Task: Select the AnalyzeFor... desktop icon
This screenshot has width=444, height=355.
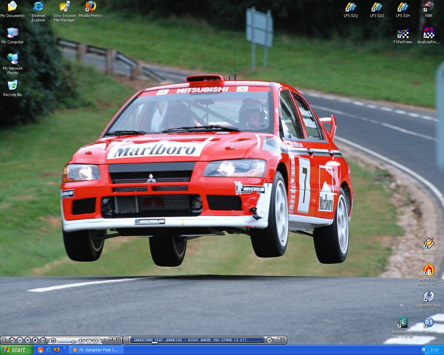Action: (x=429, y=36)
